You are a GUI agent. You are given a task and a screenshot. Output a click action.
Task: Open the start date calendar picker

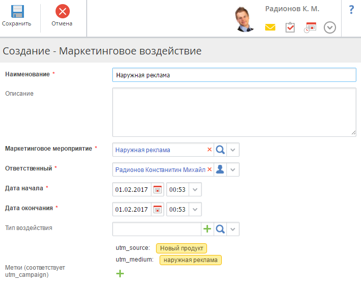[x=158, y=189]
